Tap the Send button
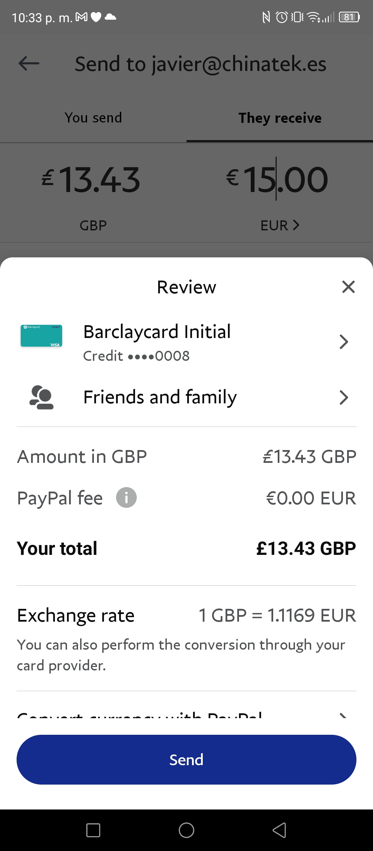The height and width of the screenshot is (851, 373). tap(186, 760)
